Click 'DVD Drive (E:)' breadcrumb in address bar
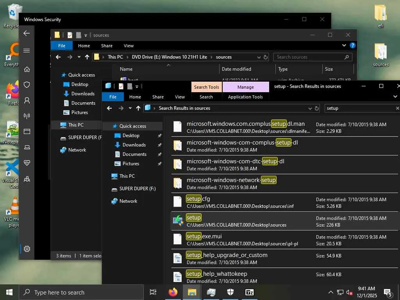 pyautogui.click(x=170, y=57)
